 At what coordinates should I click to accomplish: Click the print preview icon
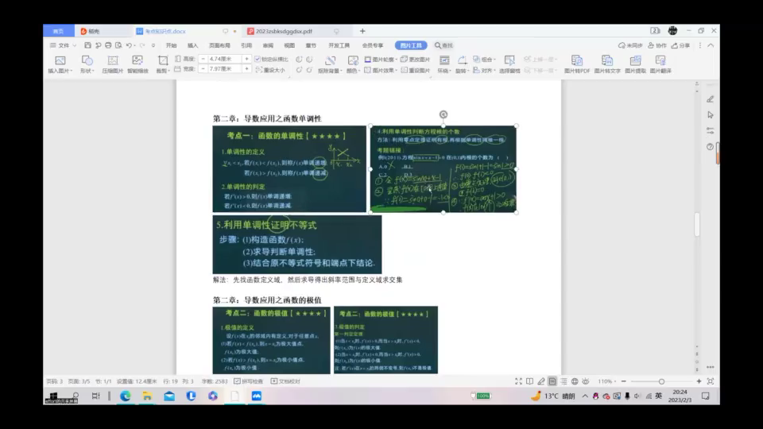coord(118,45)
